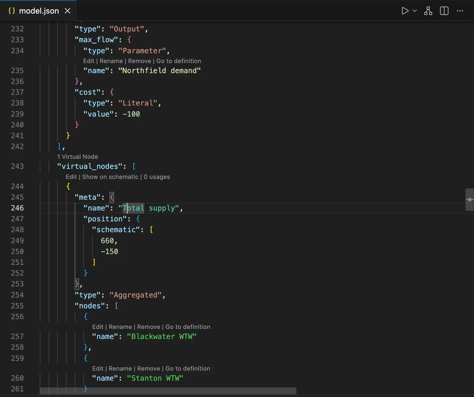Click Rename above Blackwater WTW
This screenshot has width=474, height=397.
pyautogui.click(x=120, y=327)
